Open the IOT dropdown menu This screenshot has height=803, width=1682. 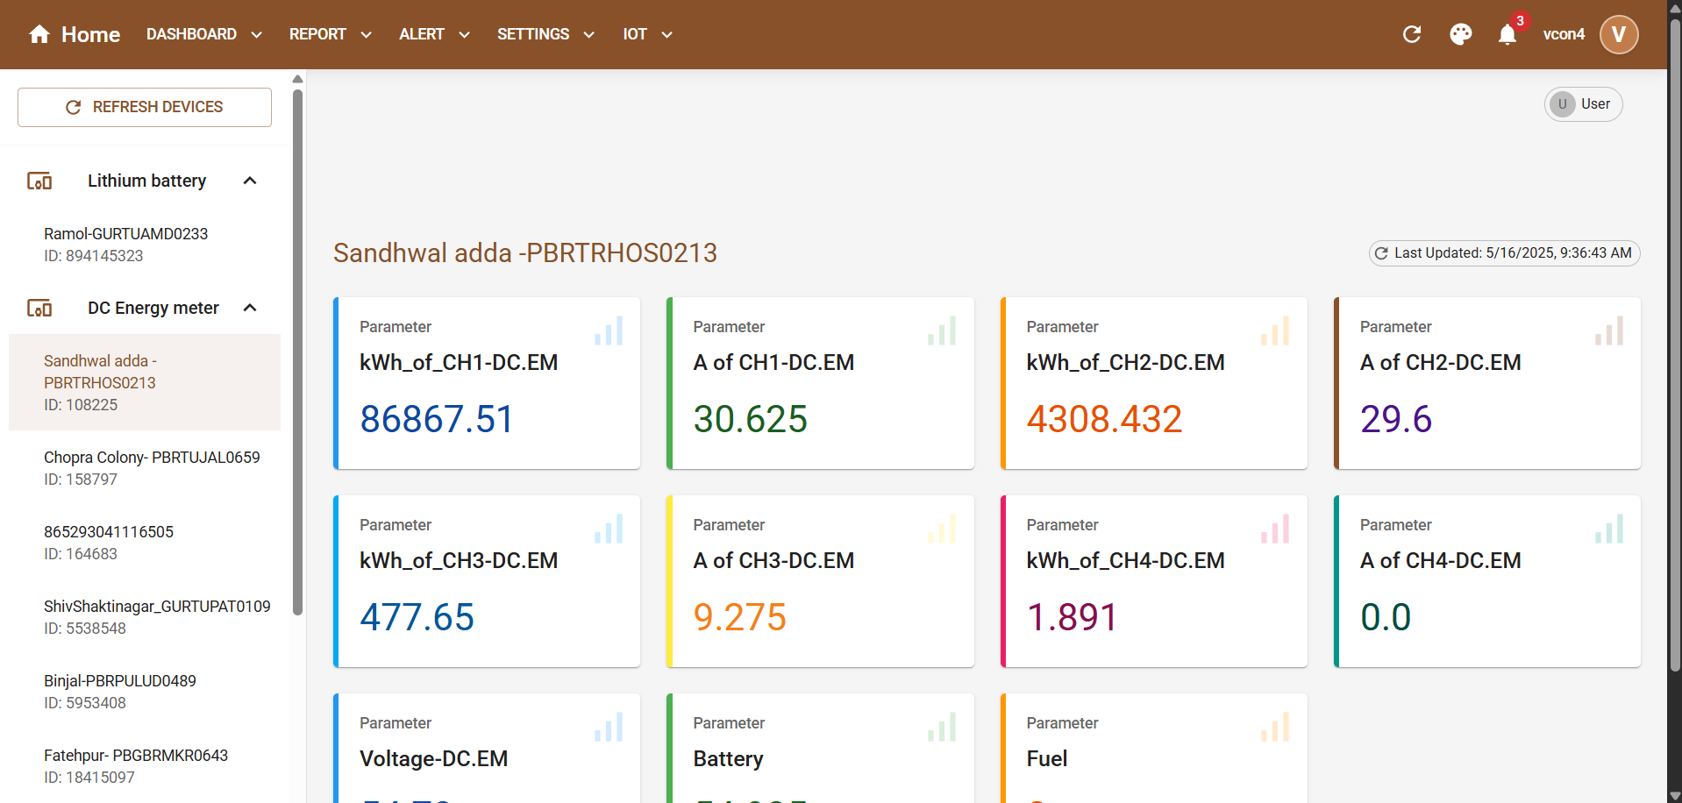[648, 34]
